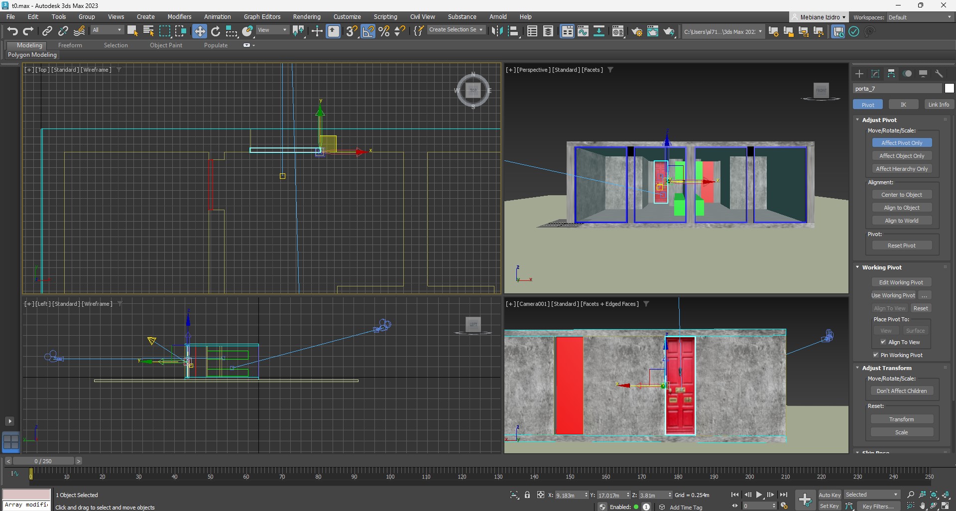This screenshot has width=956, height=511.
Task: Activate the Select and Rotate tool
Action: click(216, 31)
